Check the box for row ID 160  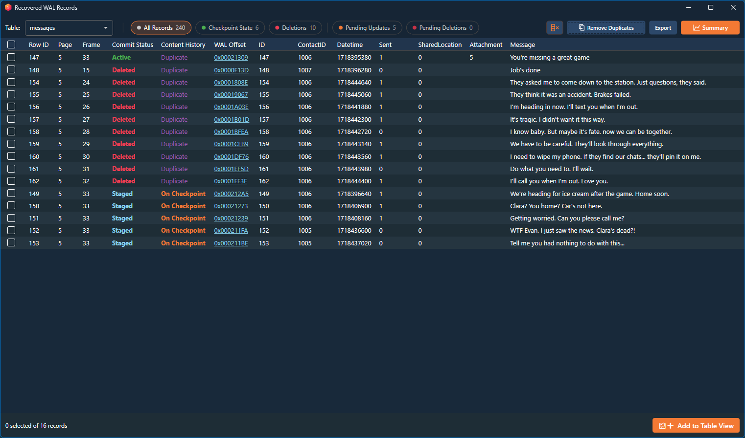[11, 156]
